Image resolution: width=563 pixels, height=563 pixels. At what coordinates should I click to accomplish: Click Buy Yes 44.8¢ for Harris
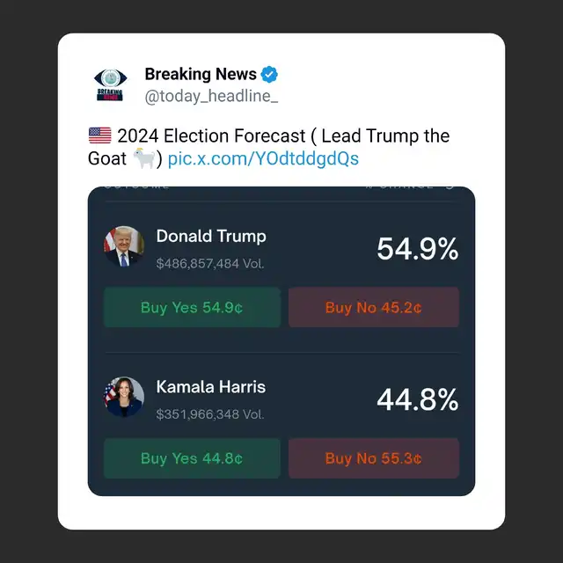(192, 458)
